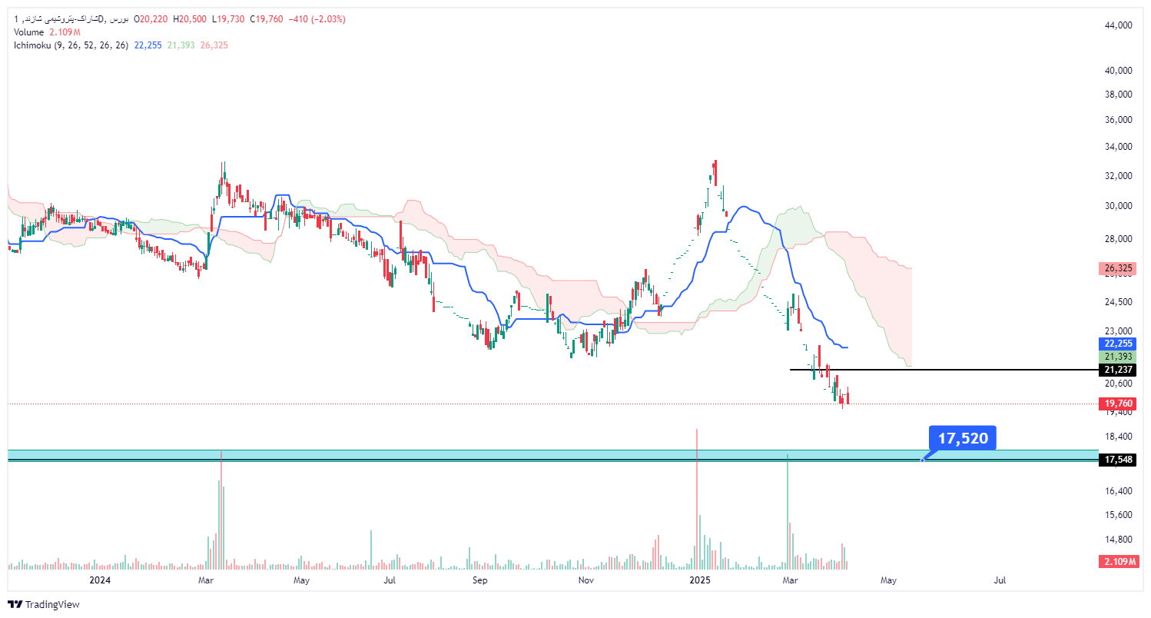
Task: Click the 28,000 price axis label
Action: (1118, 238)
